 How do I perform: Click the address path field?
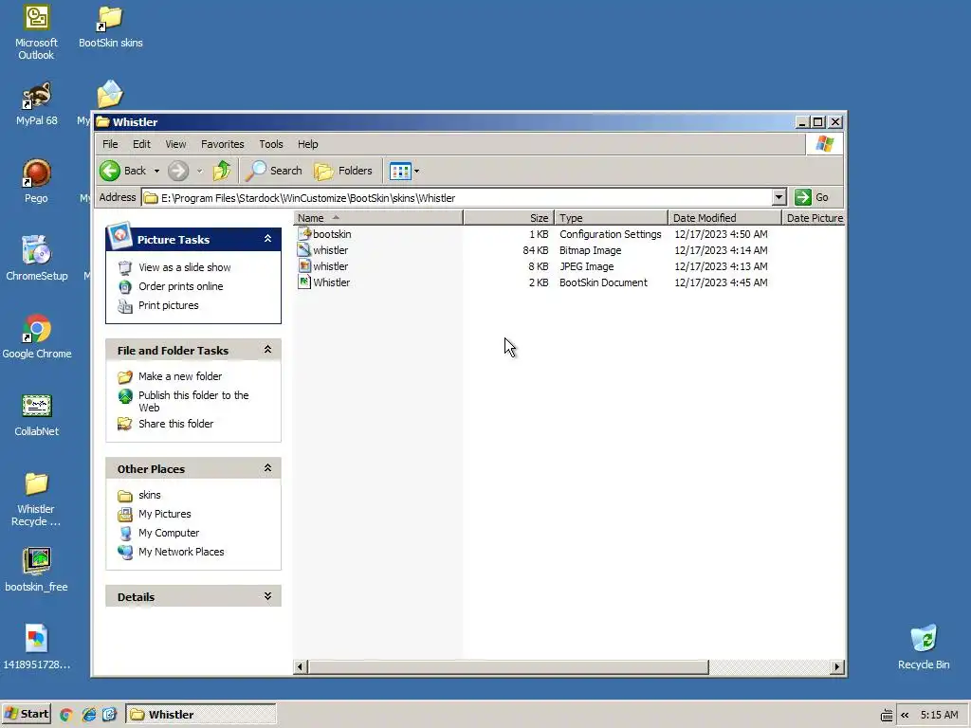pyautogui.click(x=457, y=198)
